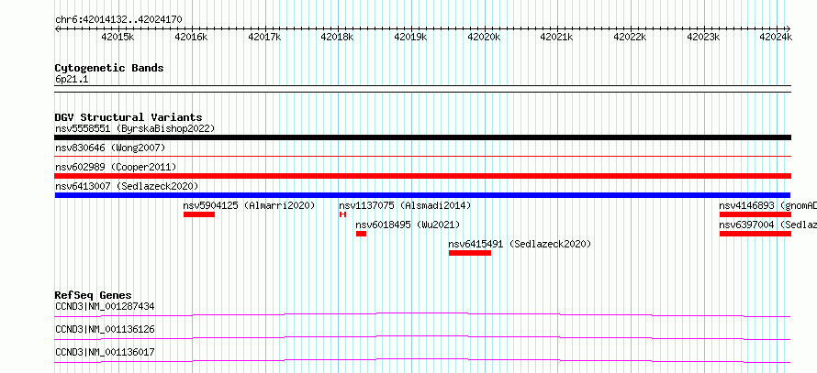
Task: Click the 42017k ruler tick label
Action: click(x=264, y=37)
